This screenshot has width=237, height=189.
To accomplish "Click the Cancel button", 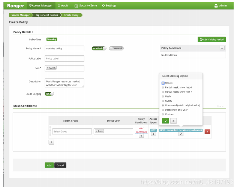I will click(x=60, y=165).
